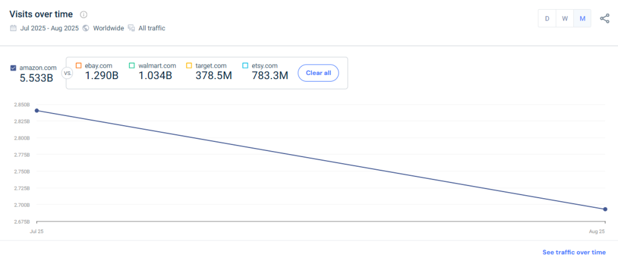Click the globe icon next to Worldwide
Viewport: 618px width, 261px height.
pyautogui.click(x=86, y=28)
